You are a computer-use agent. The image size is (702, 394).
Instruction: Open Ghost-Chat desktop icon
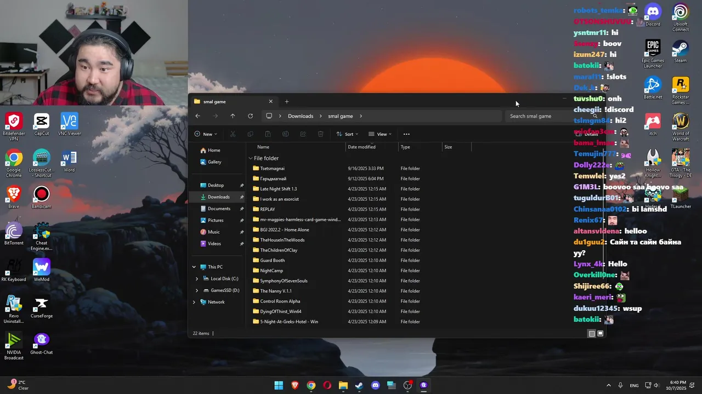(42, 344)
